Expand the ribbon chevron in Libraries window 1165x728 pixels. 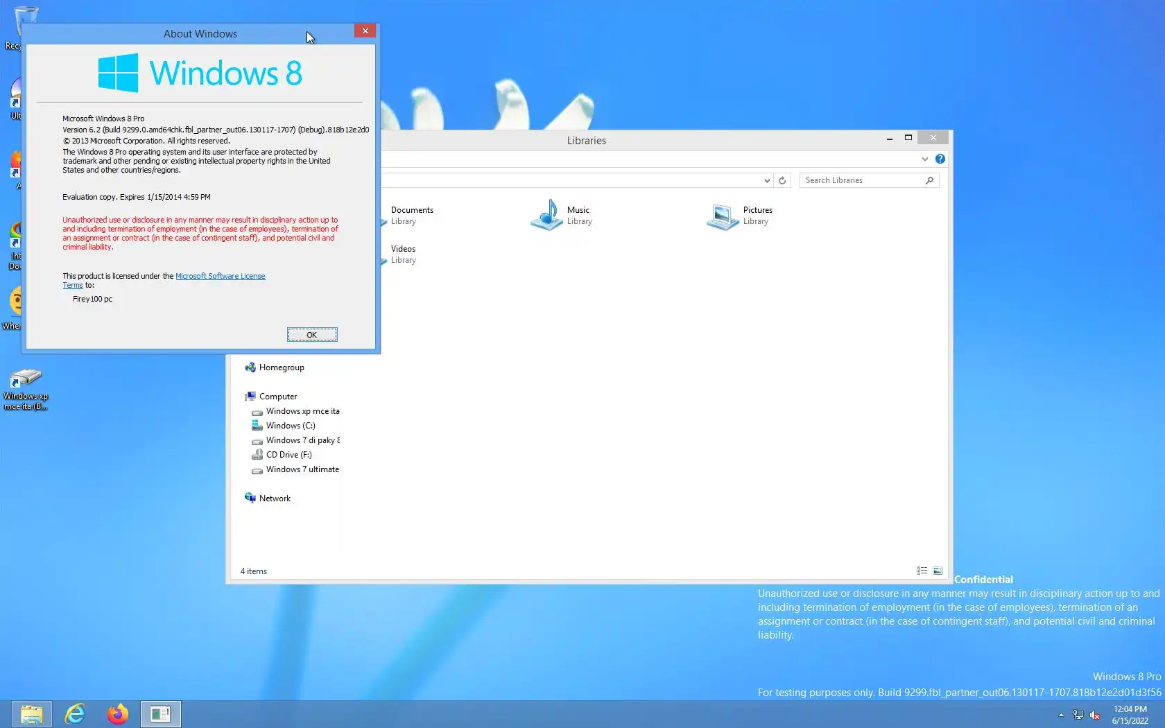924,159
